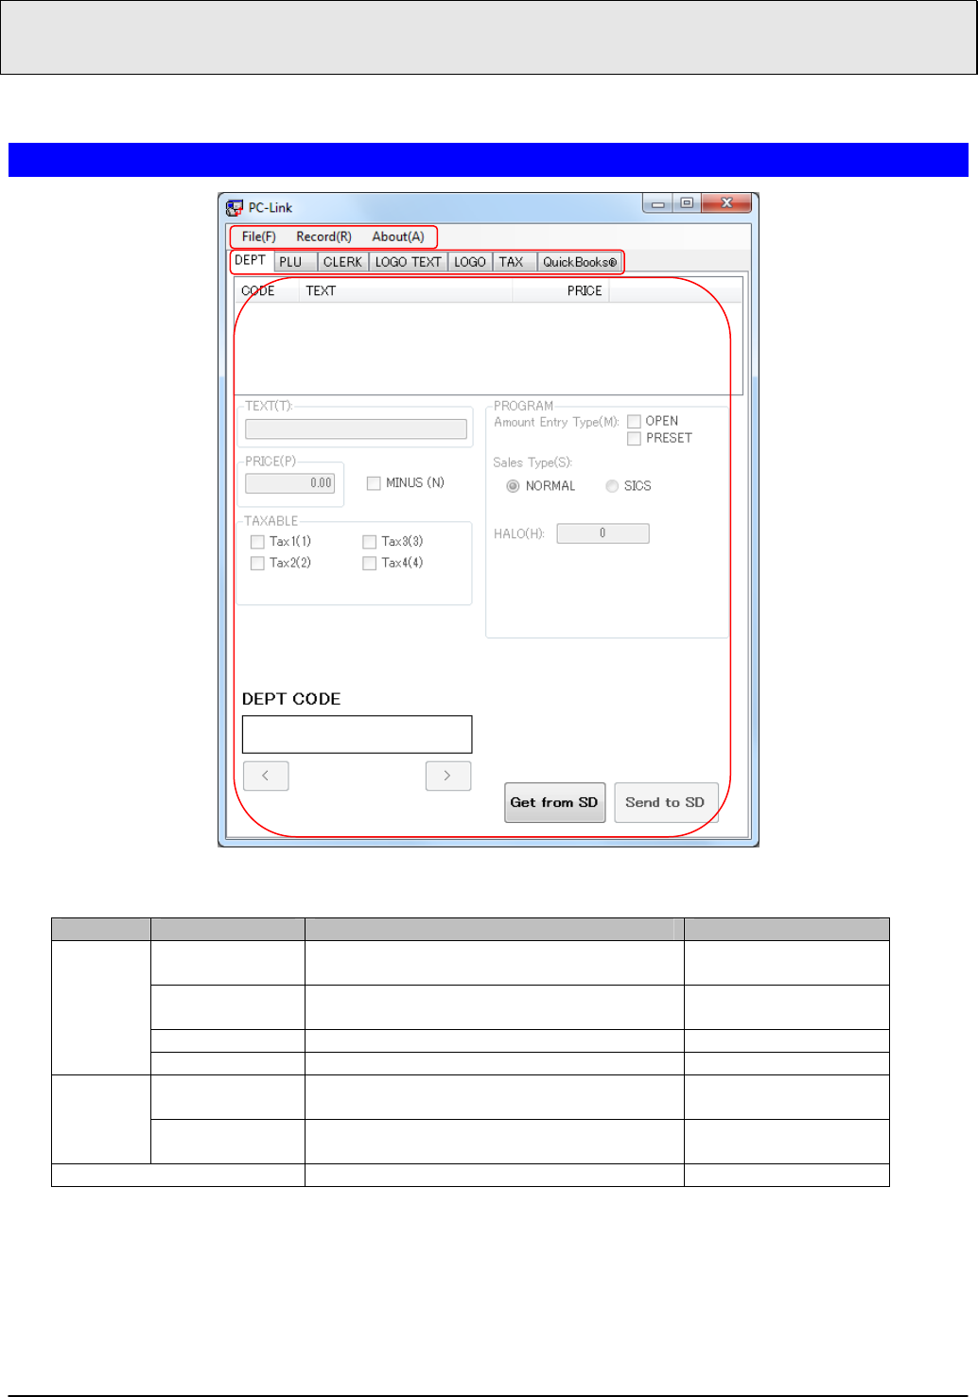The height and width of the screenshot is (1397, 978).
Task: Switch to the CLERK tab
Action: click(342, 262)
